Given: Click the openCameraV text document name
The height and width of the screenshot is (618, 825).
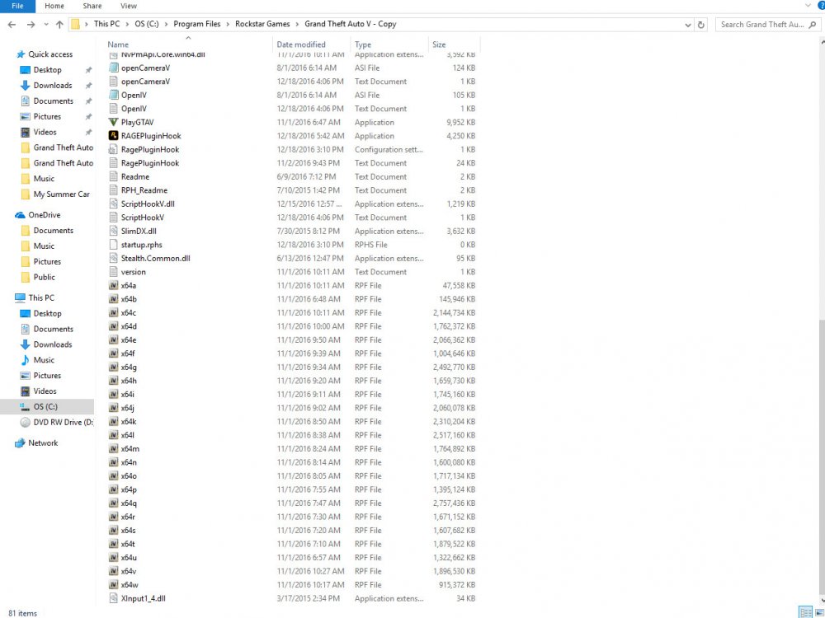Looking at the screenshot, I should [145, 82].
